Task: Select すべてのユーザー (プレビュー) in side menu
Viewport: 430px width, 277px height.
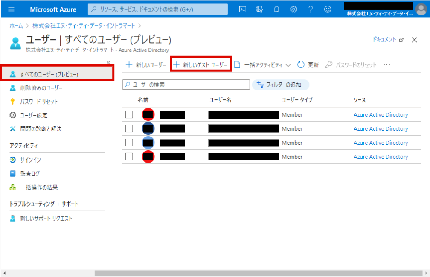Action: click(58, 74)
